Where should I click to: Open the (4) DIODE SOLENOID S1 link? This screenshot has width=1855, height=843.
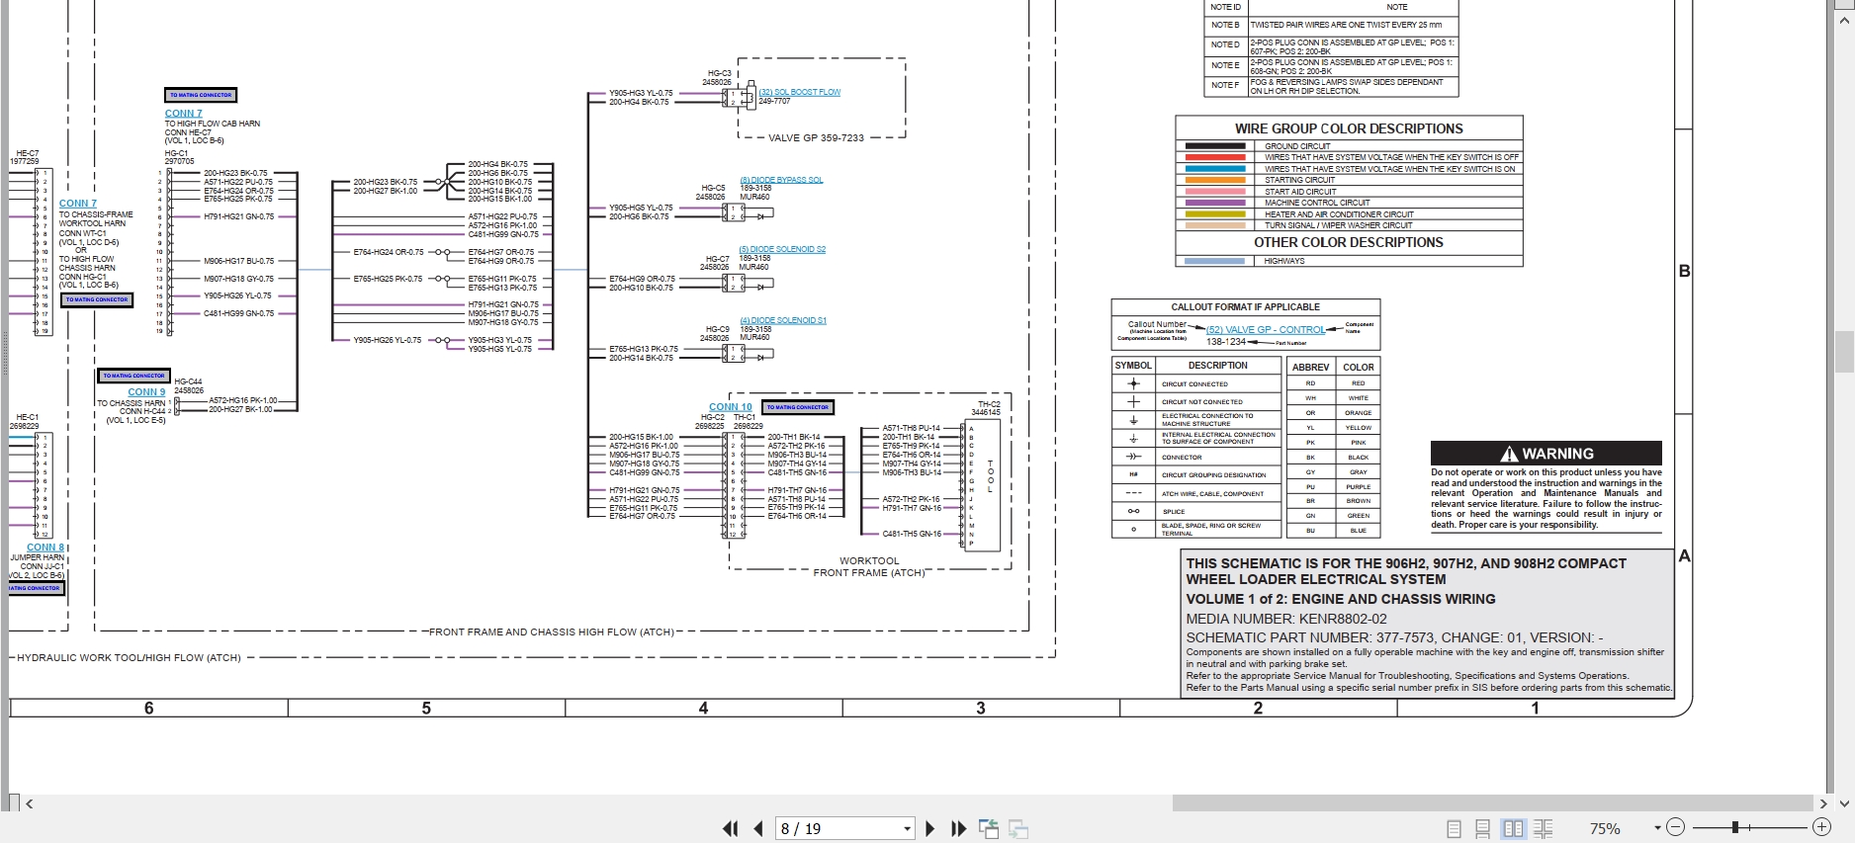783,320
